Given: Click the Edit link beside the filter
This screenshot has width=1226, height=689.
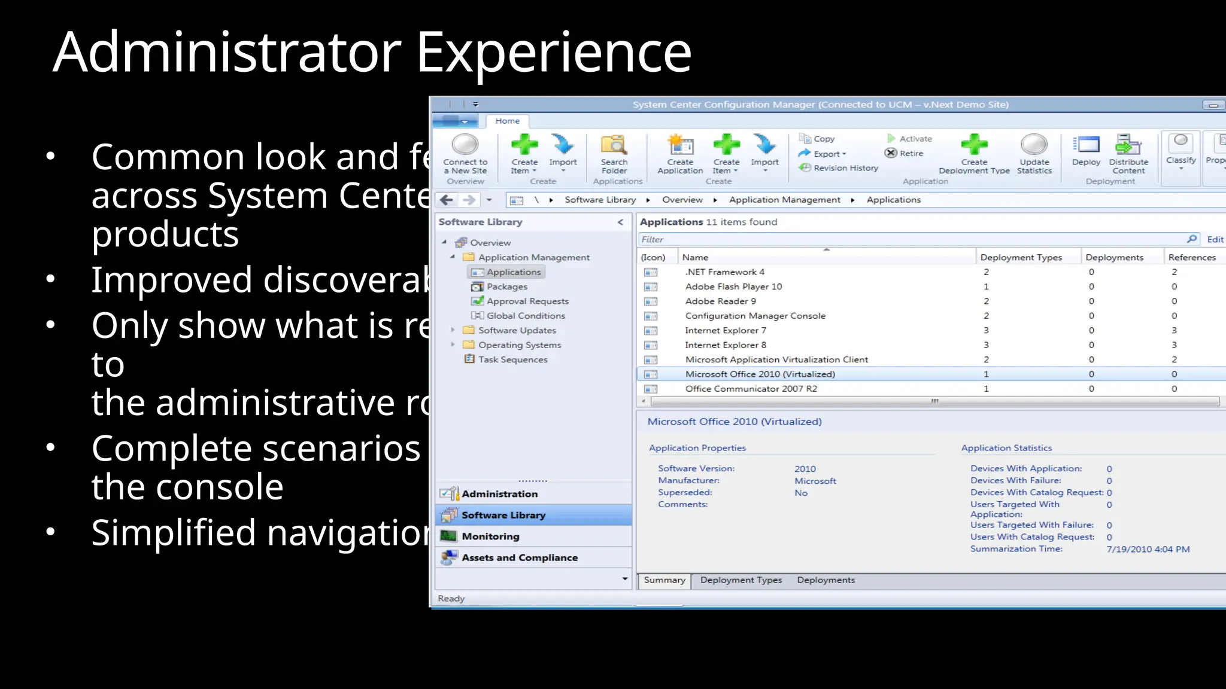Looking at the screenshot, I should [1215, 239].
